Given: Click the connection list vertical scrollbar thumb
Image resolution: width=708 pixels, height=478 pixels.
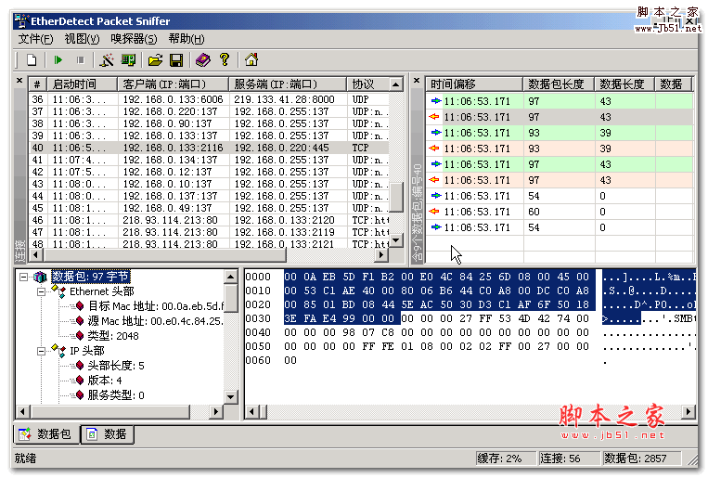Looking at the screenshot, I should tap(396, 197).
